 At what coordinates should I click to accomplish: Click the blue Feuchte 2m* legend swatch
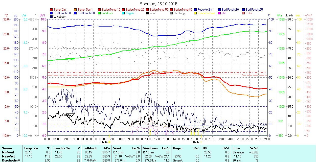195,9
